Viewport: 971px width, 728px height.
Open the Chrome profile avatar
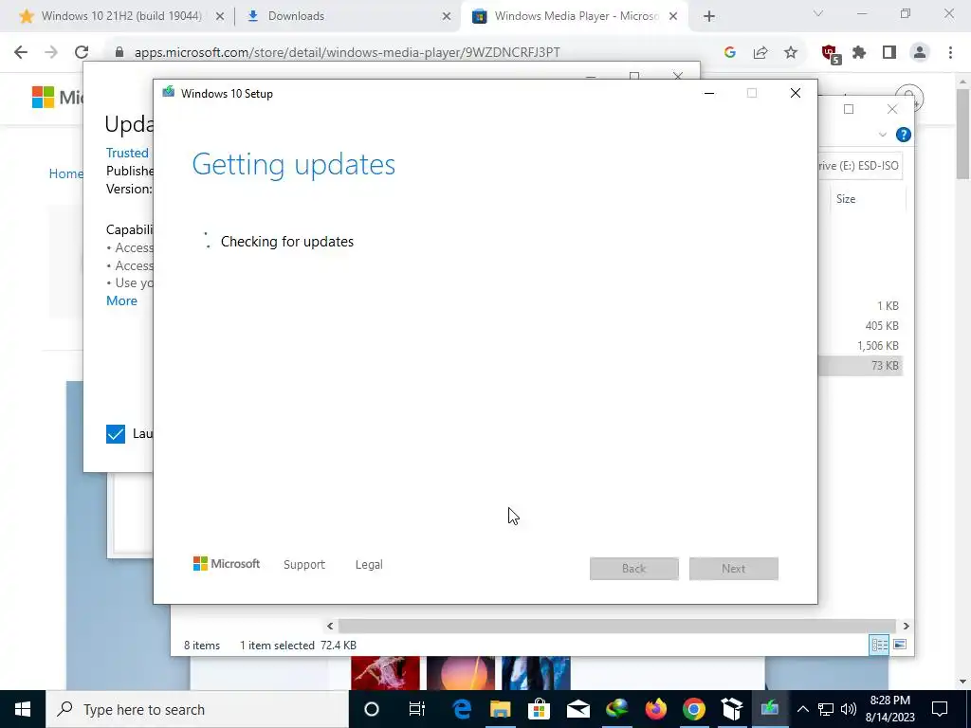pos(920,53)
